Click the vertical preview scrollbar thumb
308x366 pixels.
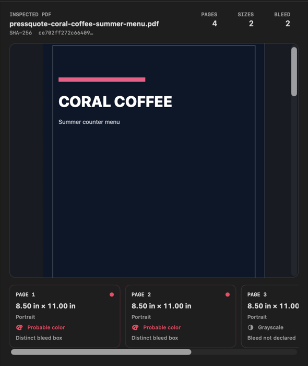(x=294, y=72)
